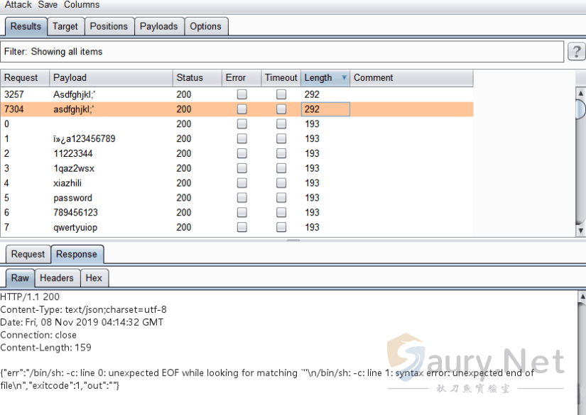View response in Hex tab
The image size is (586, 415).
point(94,278)
